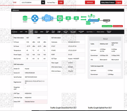The width and height of the screenshot is (127, 111).
Task: Open the Last Five Usage tab
Action: point(65,32)
